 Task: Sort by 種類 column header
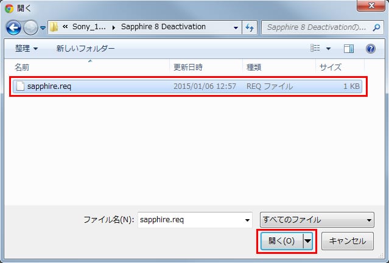(279, 67)
